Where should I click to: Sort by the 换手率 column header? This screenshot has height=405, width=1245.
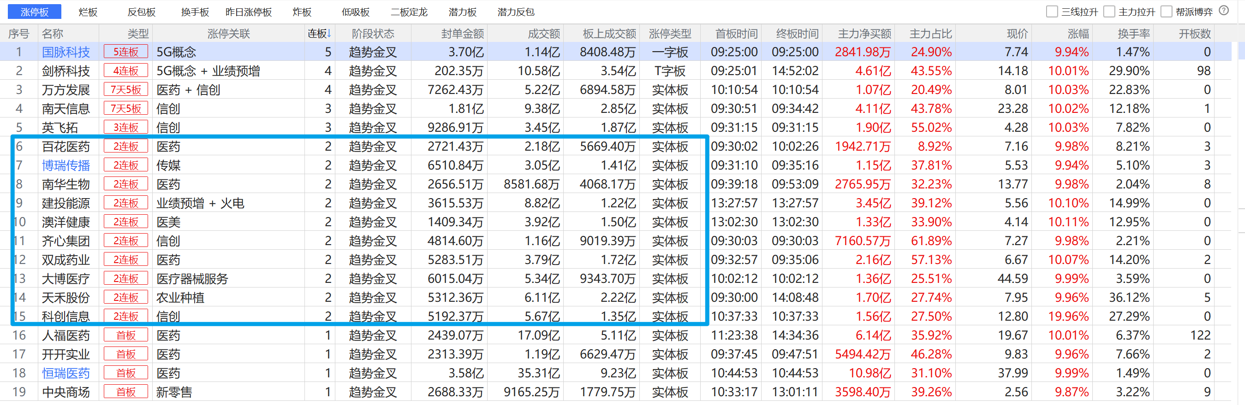coord(1134,33)
